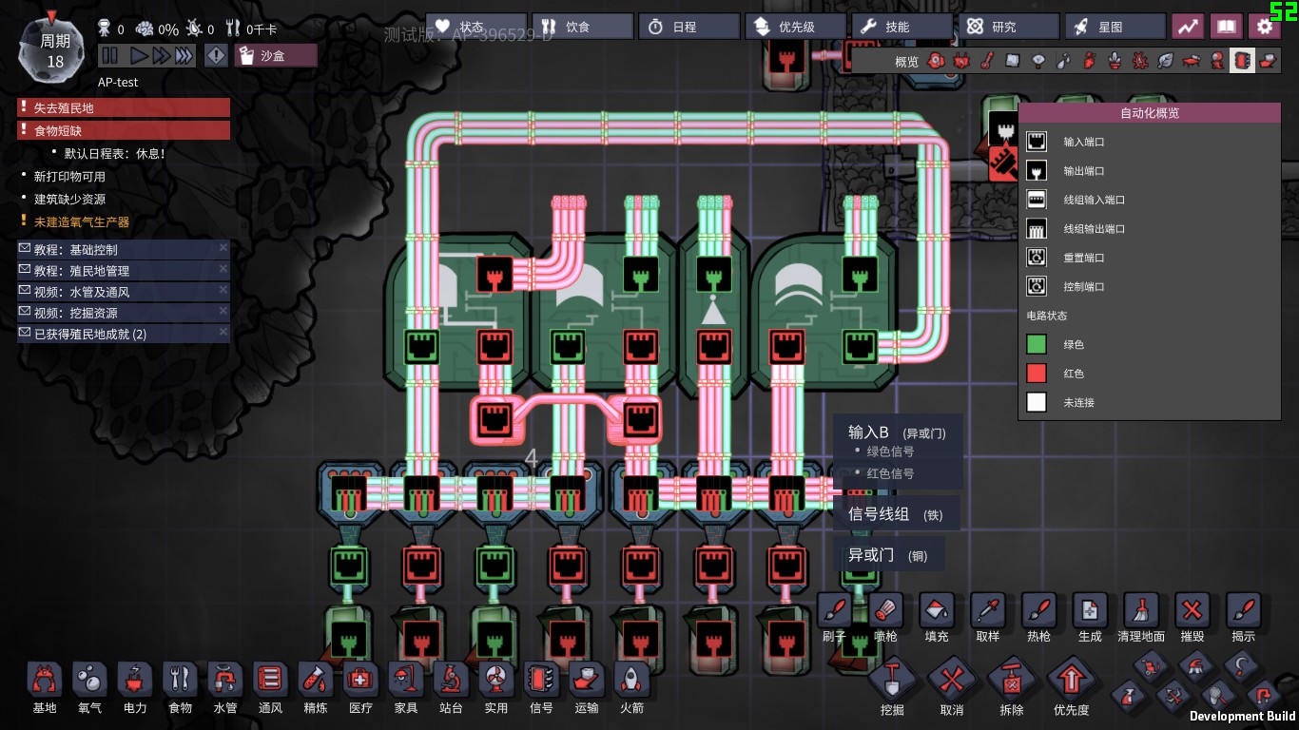Select the 揭示 reveal tool
This screenshot has height=730, width=1299.
click(x=1244, y=611)
